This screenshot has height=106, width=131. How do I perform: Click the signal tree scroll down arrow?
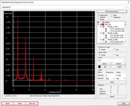click(x=125, y=41)
